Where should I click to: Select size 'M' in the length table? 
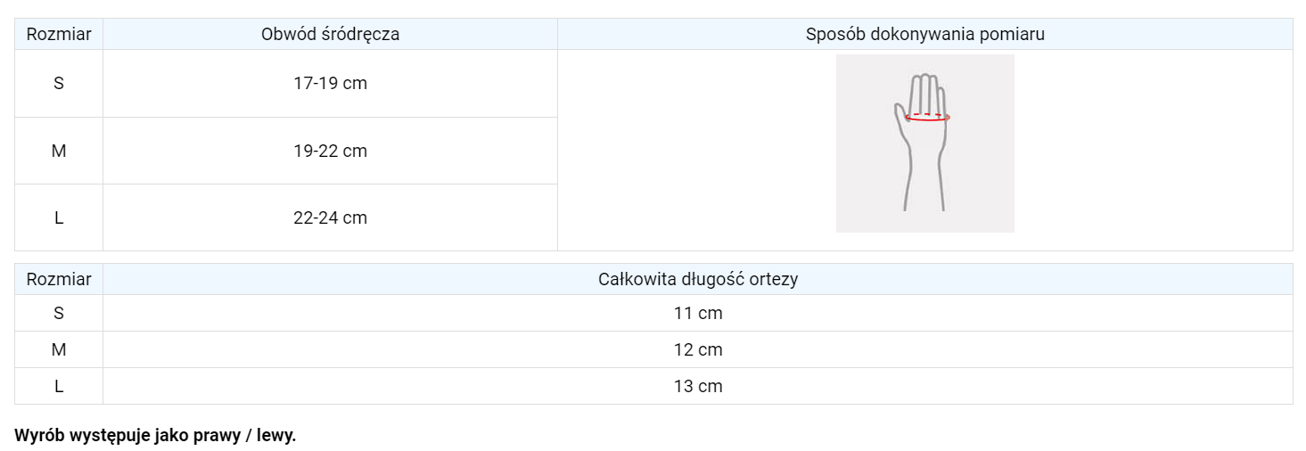[x=59, y=350]
